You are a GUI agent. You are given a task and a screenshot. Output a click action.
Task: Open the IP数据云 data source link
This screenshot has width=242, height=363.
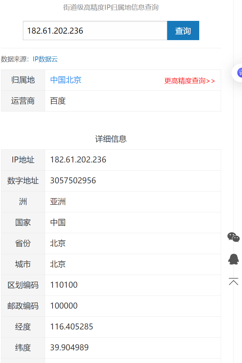pos(45,59)
